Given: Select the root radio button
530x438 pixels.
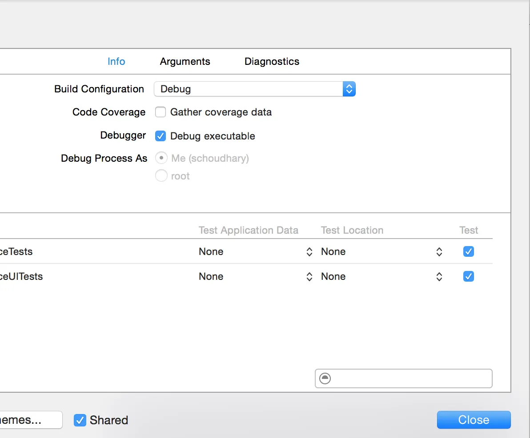Looking at the screenshot, I should (161, 176).
